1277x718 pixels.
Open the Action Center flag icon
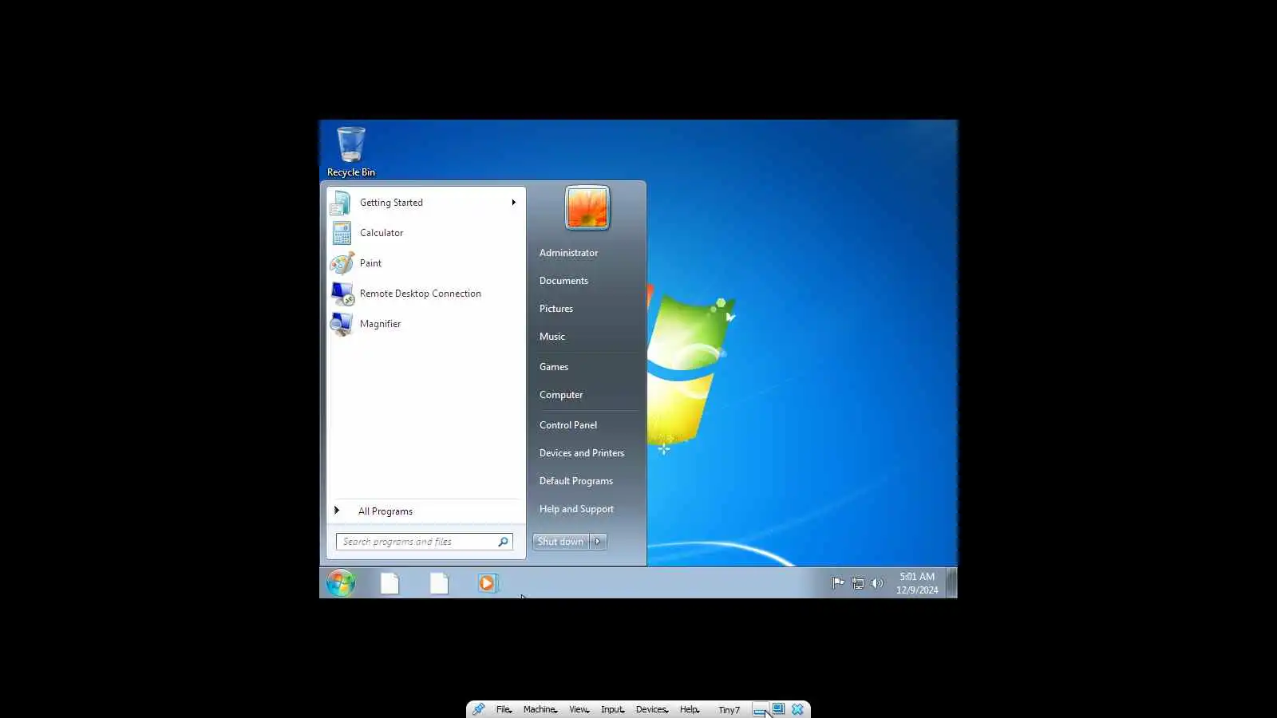pos(838,583)
